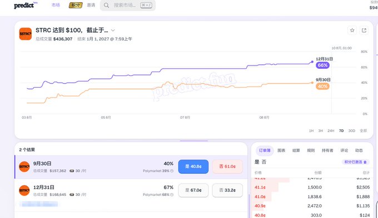Screen dimensions: 378x218
Task: Set chart range to 30D
Action: [x=352, y=131]
